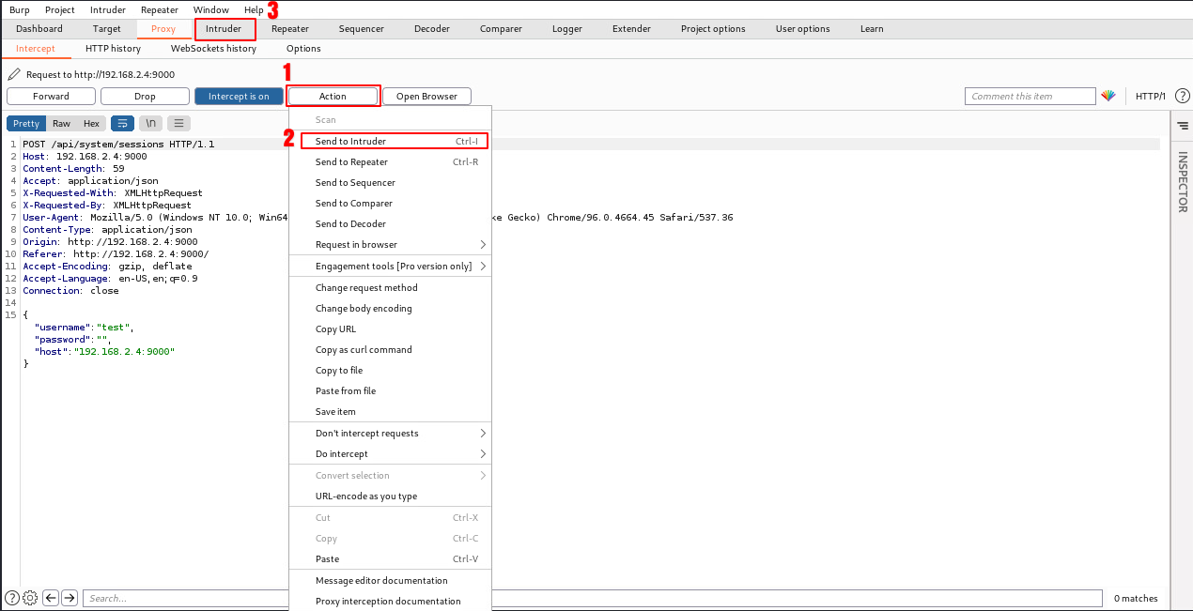Open the rainbow highlight color picker
The height and width of the screenshot is (611, 1193).
coord(1108,97)
